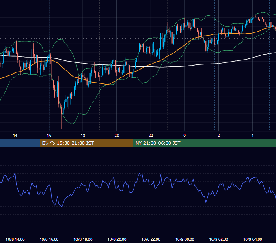Click the 10/8 20:00 oscillator axis label

[x=117, y=239]
